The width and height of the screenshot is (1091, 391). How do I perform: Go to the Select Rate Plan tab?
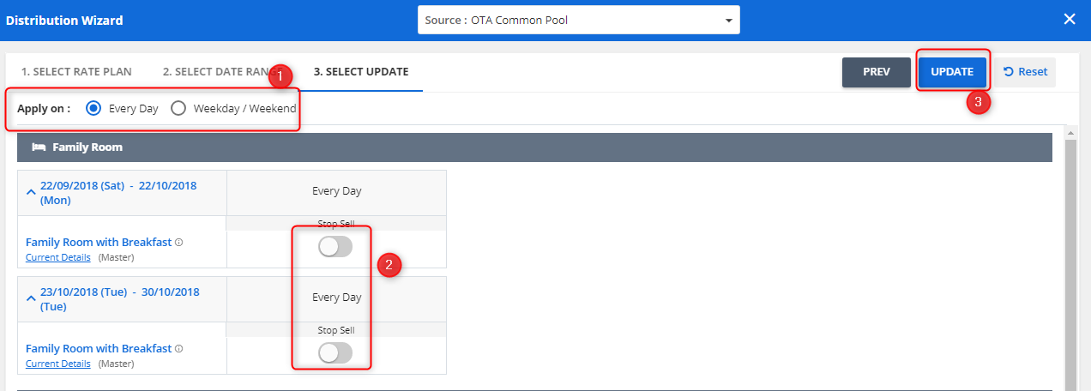pyautogui.click(x=76, y=72)
